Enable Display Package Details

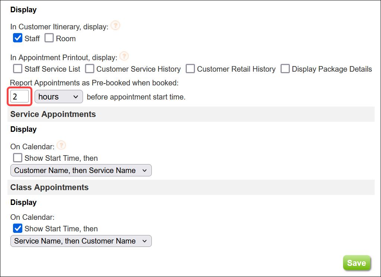[x=285, y=68]
